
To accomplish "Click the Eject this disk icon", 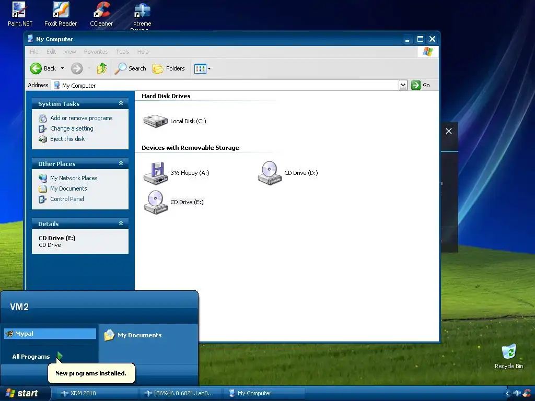I will coord(43,139).
